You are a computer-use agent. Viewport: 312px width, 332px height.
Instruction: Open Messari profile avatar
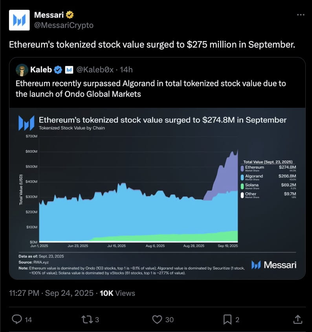[19, 20]
